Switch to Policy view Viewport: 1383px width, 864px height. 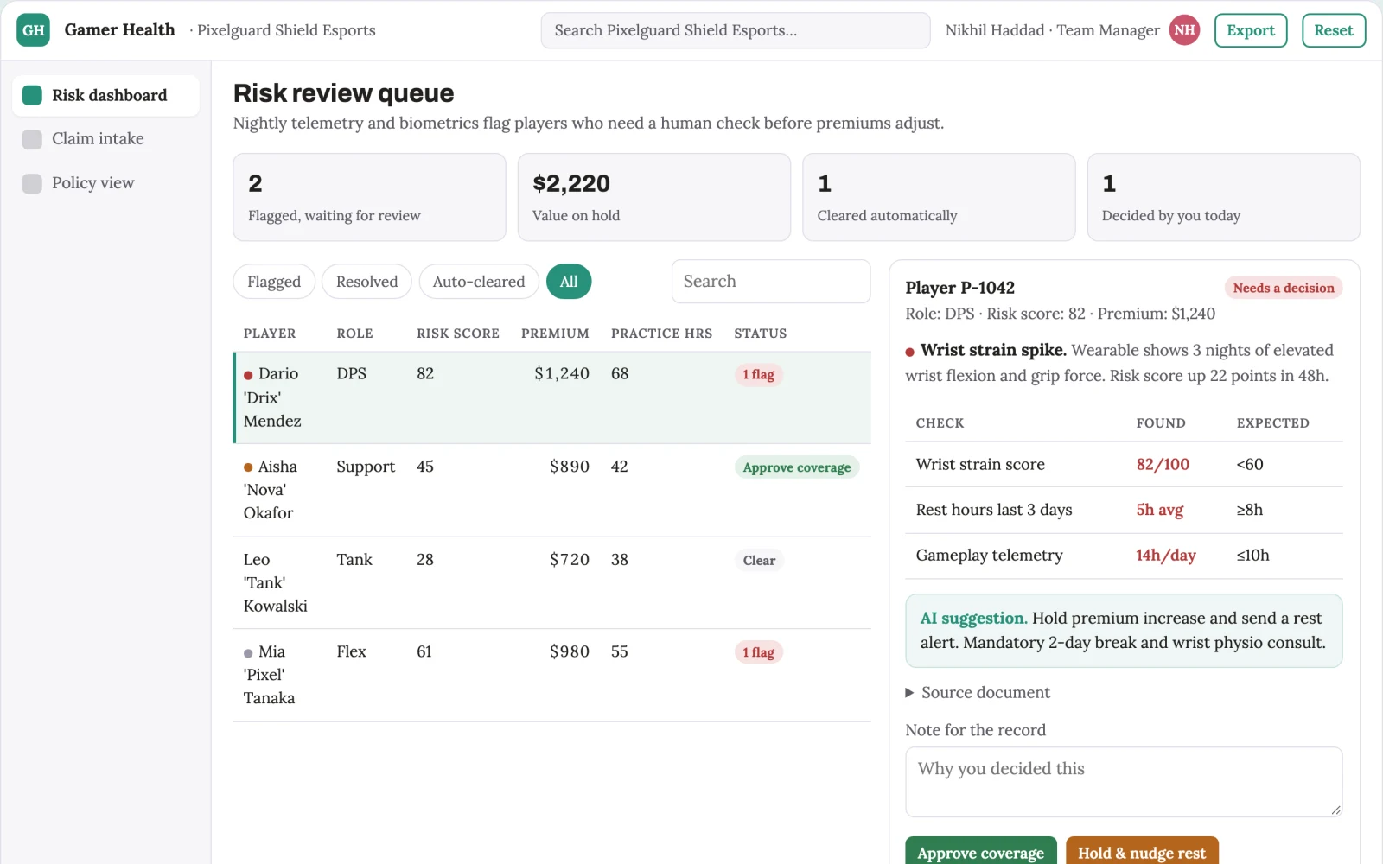click(105, 183)
